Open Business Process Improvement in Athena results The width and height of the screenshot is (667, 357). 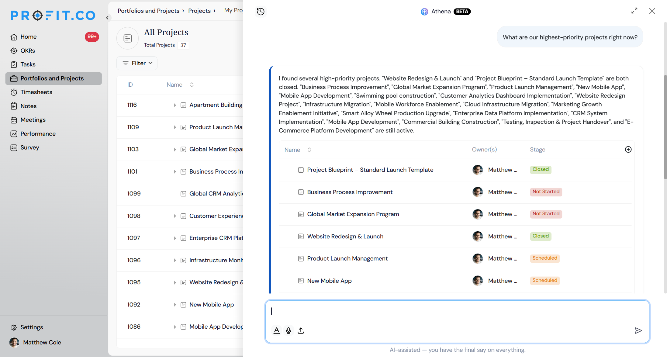click(350, 192)
